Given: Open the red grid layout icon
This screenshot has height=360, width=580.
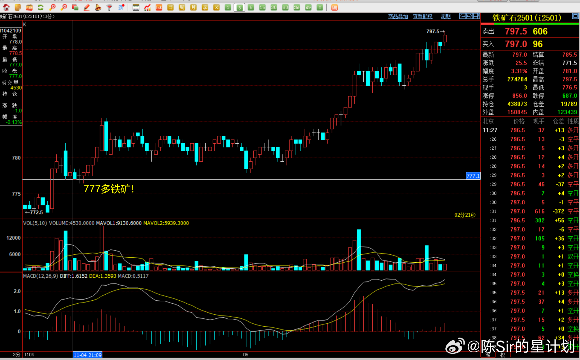Looking at the screenshot, I should point(334,7).
